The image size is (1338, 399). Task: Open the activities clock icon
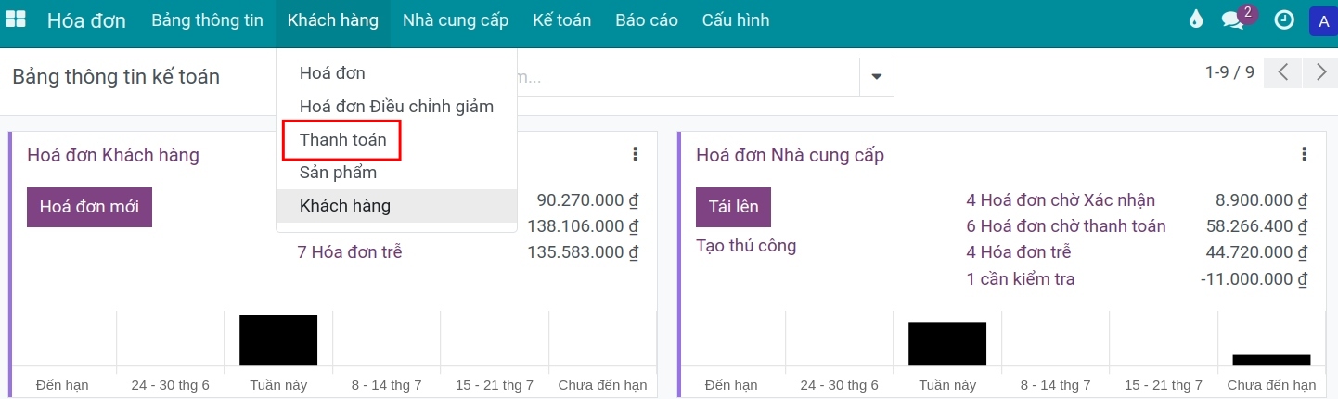[x=1284, y=19]
